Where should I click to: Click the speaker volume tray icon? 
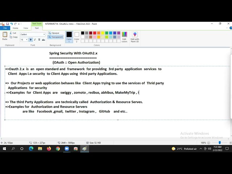pos(210,149)
